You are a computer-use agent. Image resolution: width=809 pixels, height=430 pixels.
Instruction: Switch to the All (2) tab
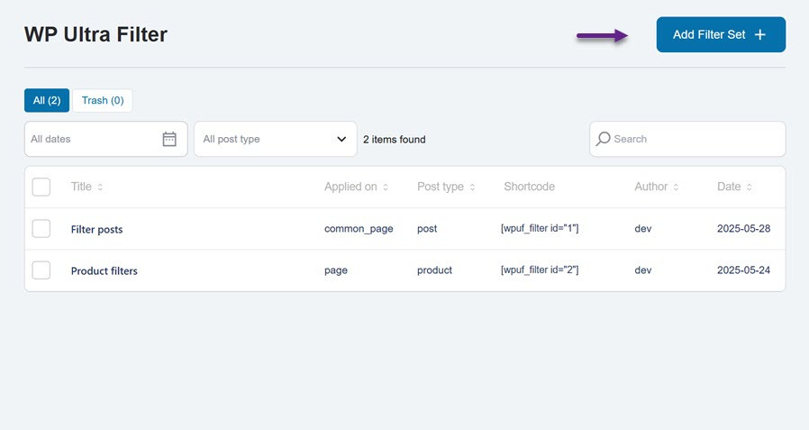click(x=47, y=100)
